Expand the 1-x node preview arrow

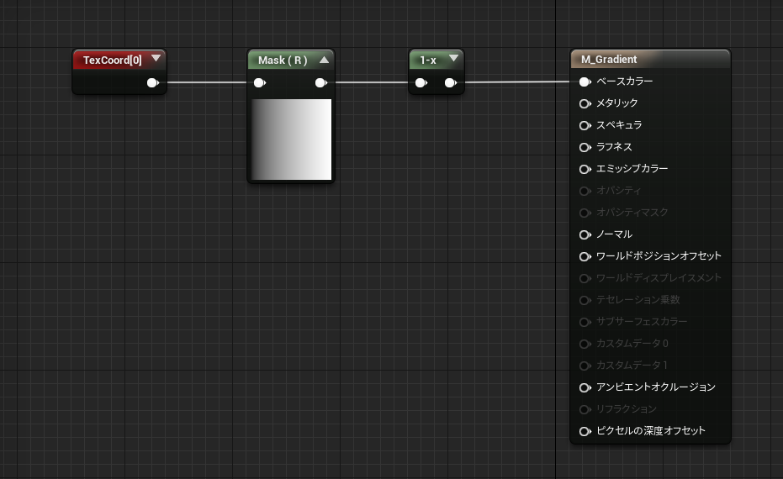tap(453, 58)
